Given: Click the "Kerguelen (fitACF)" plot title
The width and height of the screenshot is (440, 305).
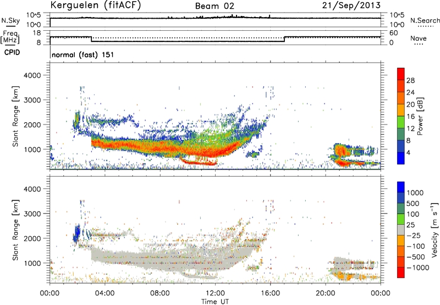Looking at the screenshot, I should (95, 5).
